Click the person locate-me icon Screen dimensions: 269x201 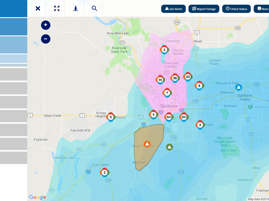pos(76,8)
